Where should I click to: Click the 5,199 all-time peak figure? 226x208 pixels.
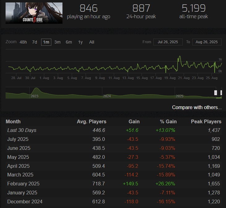click(194, 8)
